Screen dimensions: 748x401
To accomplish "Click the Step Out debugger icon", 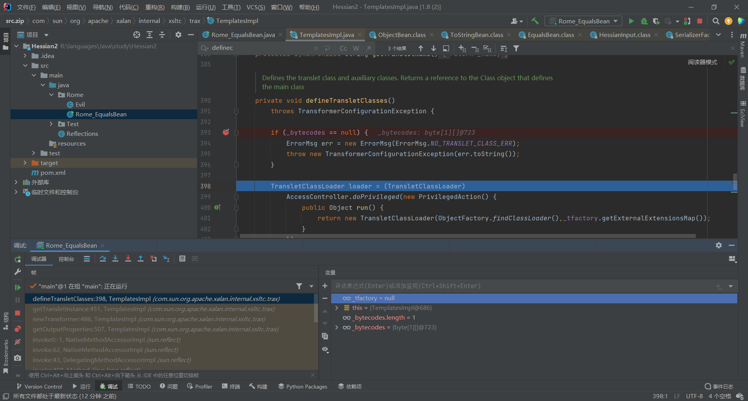I will [x=141, y=259].
